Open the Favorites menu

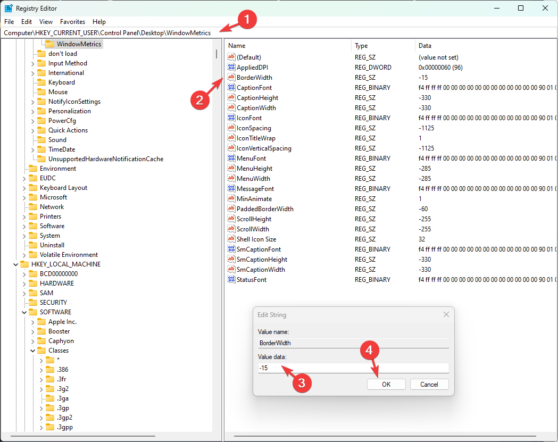[x=72, y=22]
